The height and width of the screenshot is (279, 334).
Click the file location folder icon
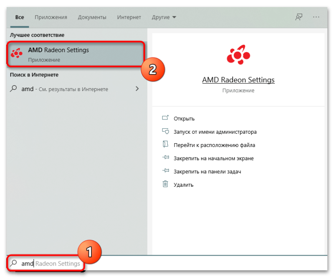pyautogui.click(x=165, y=144)
